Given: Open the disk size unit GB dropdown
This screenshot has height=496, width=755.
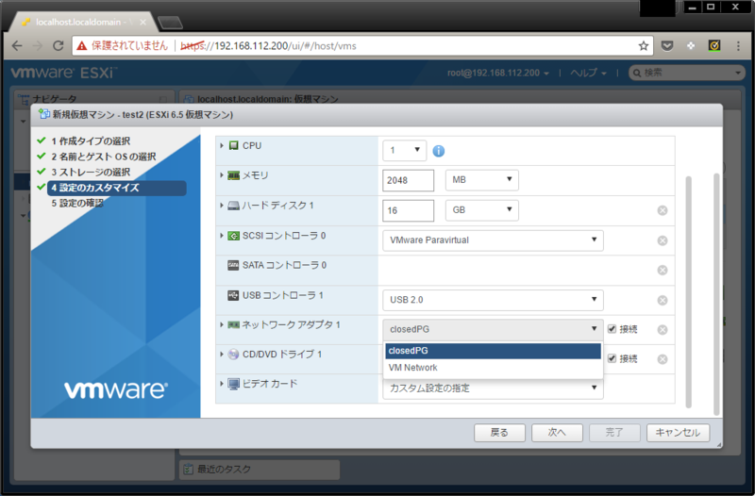Looking at the screenshot, I should [x=481, y=210].
